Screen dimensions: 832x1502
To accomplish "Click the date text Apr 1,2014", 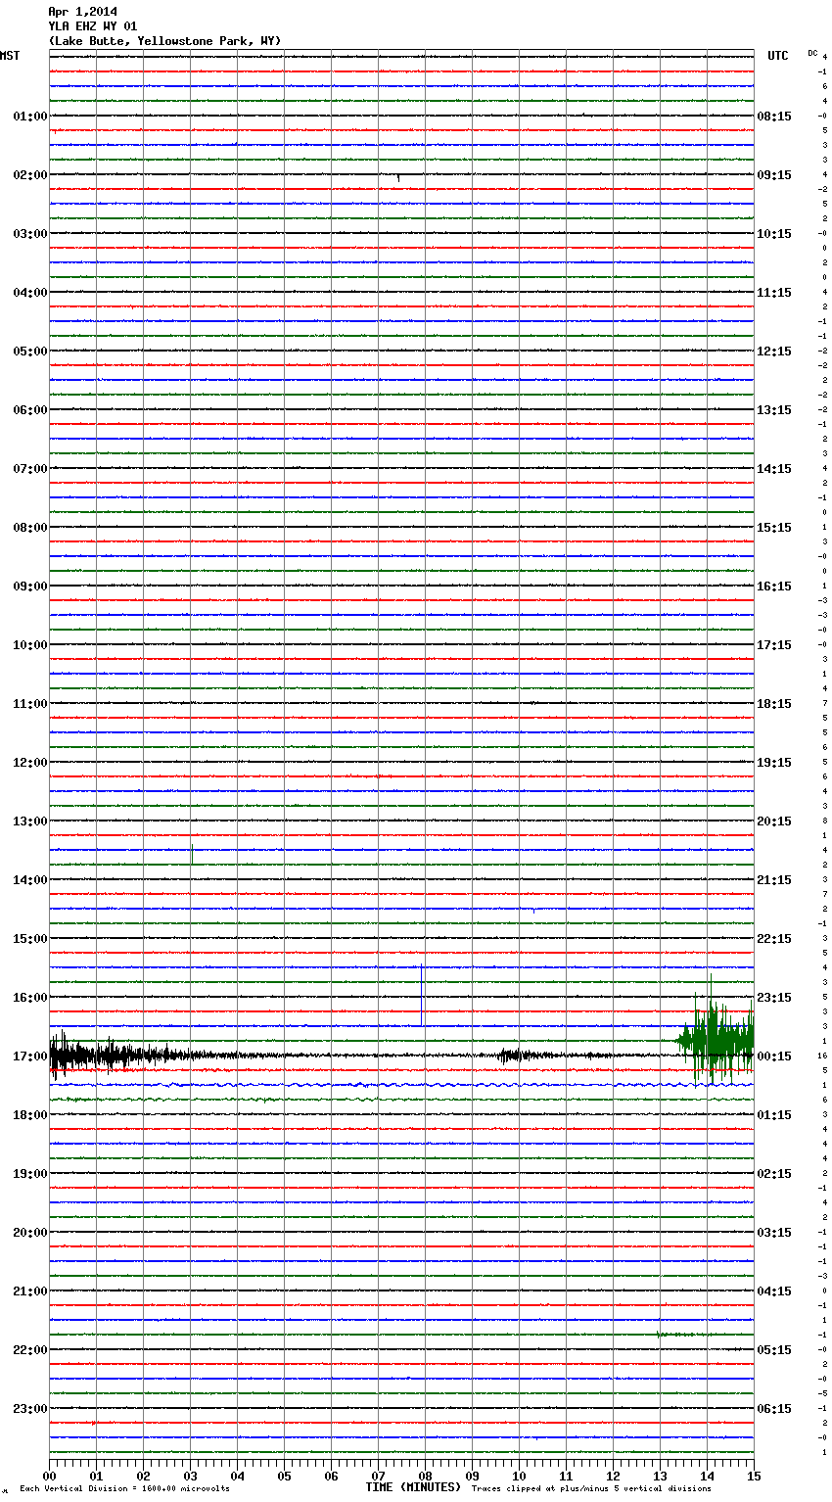I will [82, 12].
